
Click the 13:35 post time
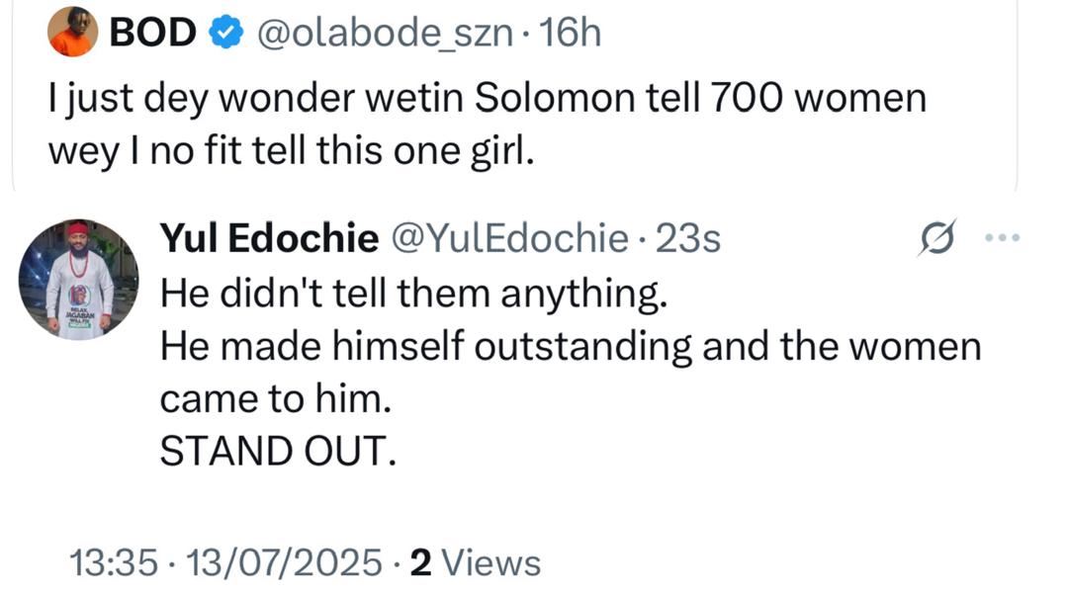(115, 562)
